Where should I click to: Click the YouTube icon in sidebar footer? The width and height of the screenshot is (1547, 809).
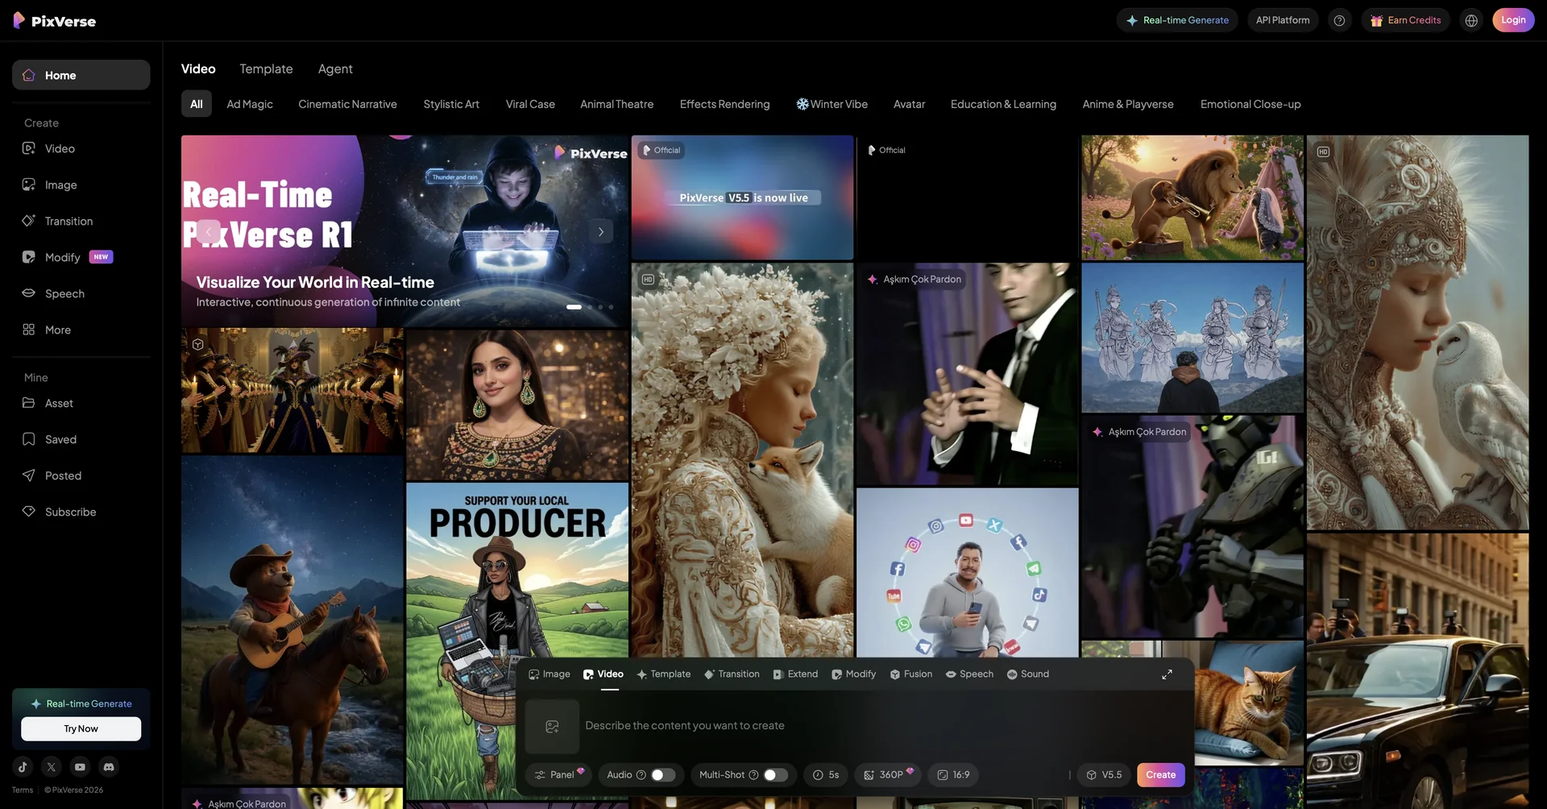click(x=80, y=767)
